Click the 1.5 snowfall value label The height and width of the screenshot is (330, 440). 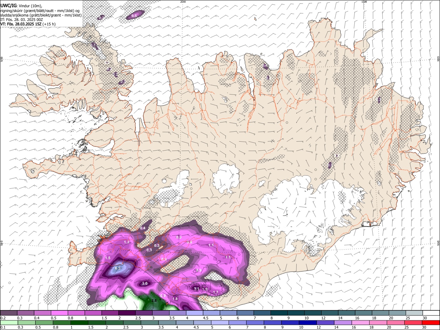108,258
